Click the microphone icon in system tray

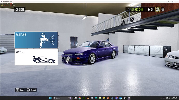164,98
